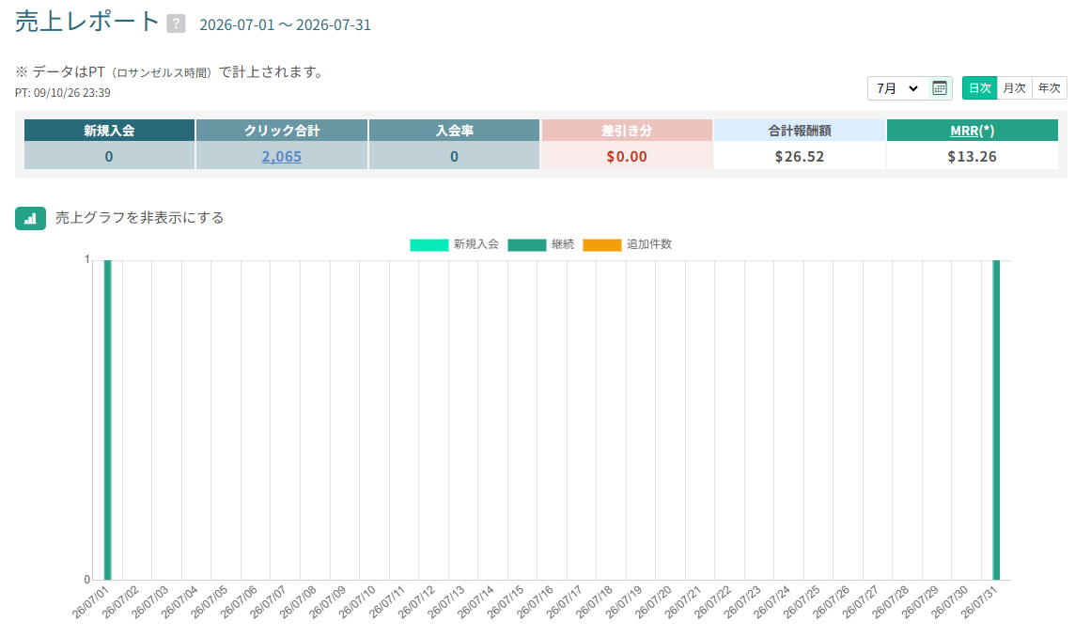
Task: Hide the sales graph via 売上グラフを非表示にする
Action: 139,218
